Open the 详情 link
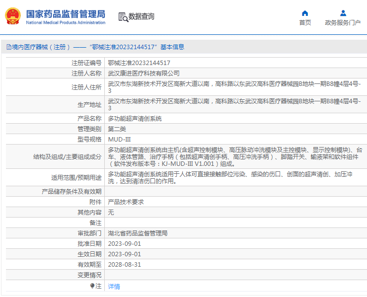The width and height of the screenshot is (367, 297). point(114,286)
